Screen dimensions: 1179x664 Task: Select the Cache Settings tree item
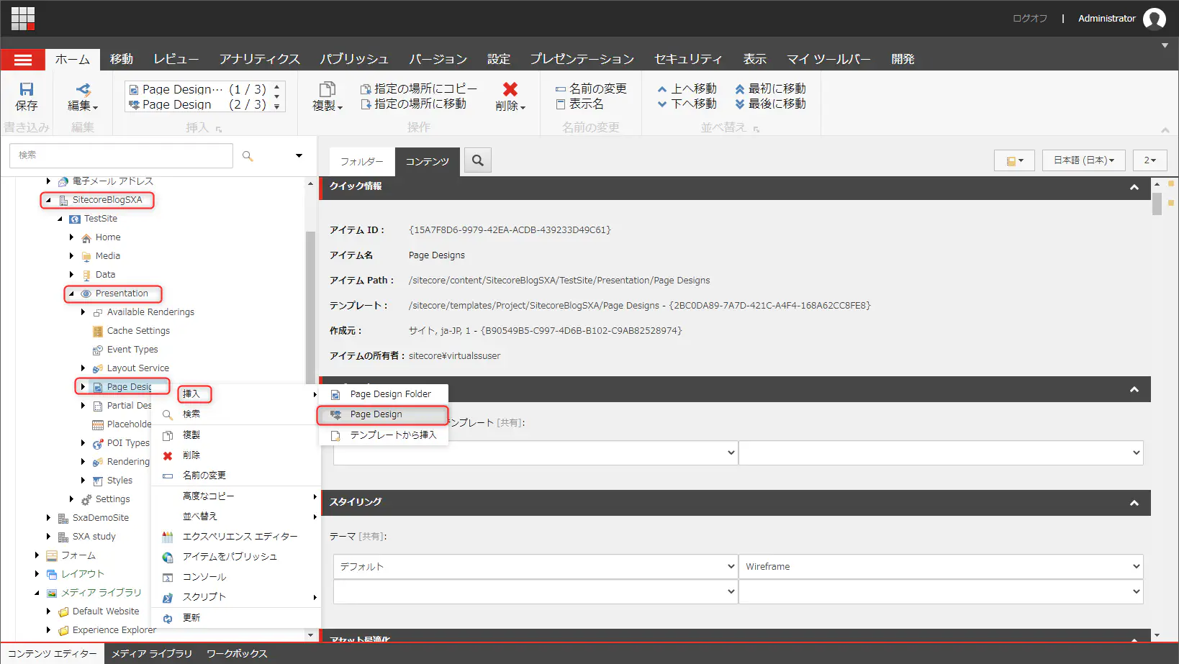138,331
